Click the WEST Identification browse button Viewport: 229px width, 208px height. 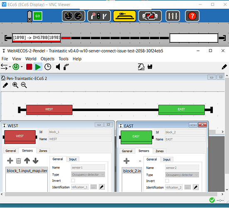pos(94,187)
